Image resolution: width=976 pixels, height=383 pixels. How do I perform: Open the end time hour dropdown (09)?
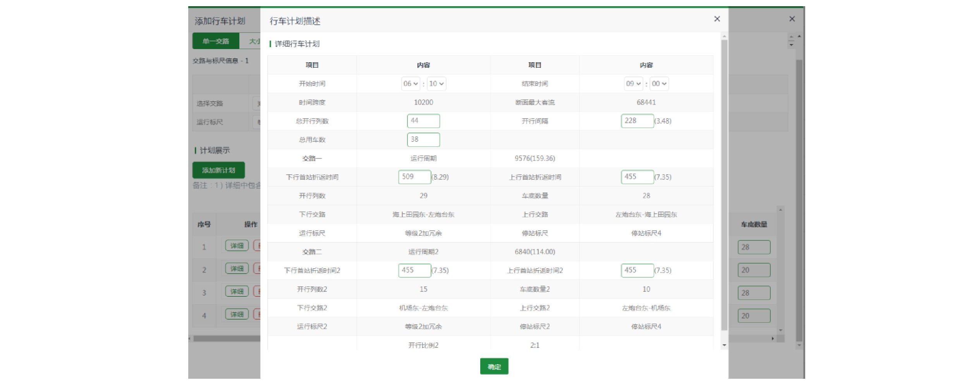tap(633, 84)
